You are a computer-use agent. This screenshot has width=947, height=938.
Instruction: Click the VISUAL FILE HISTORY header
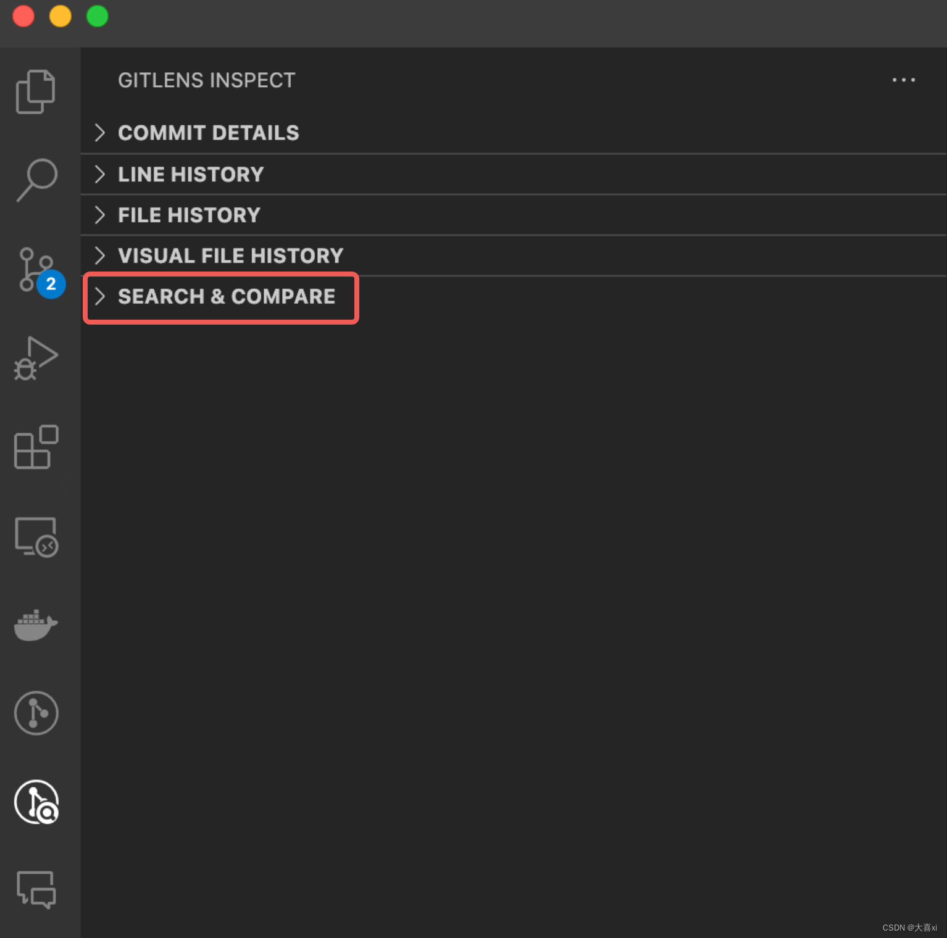(x=514, y=255)
